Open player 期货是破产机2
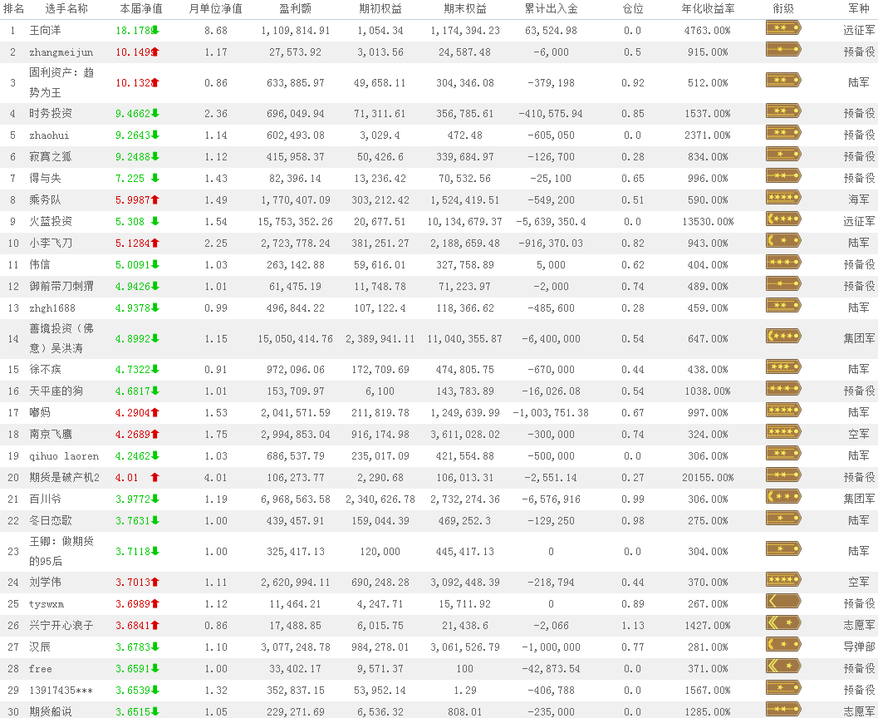 [x=65, y=478]
